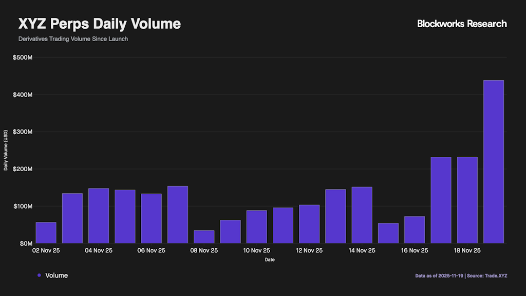Click the Derivatives Trading Volume Since Launch subtitle
The image size is (526, 296).
[73, 39]
